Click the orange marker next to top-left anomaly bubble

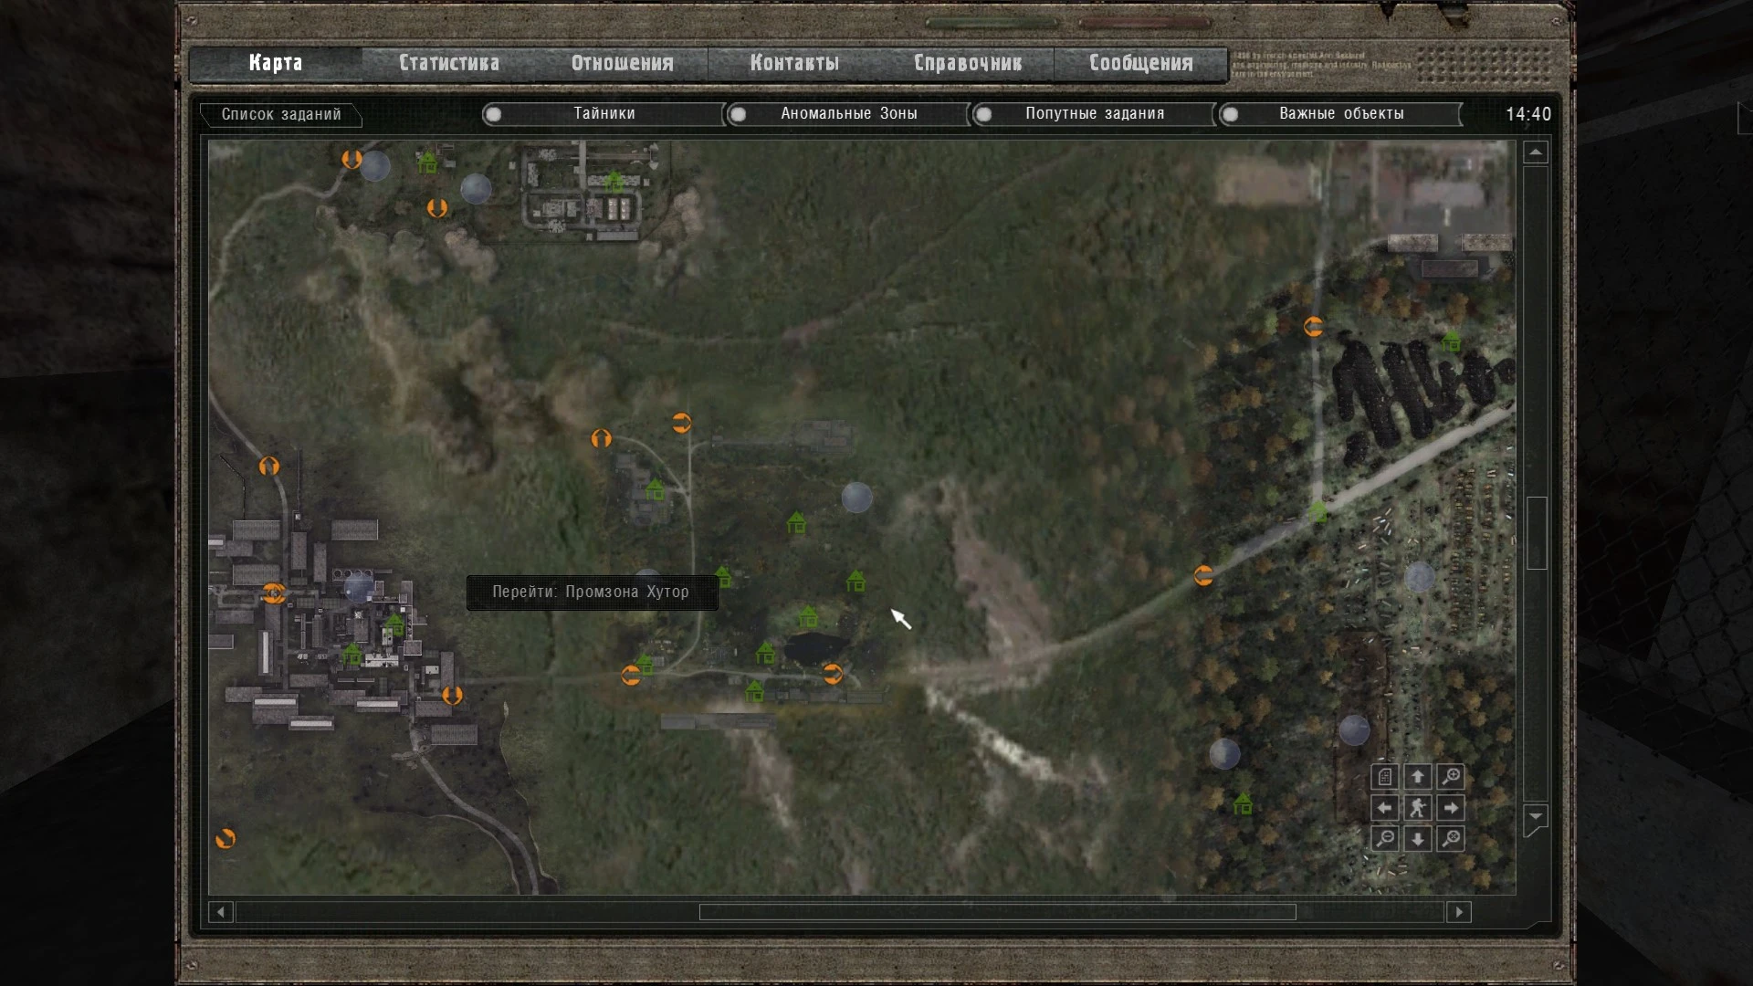tap(352, 160)
